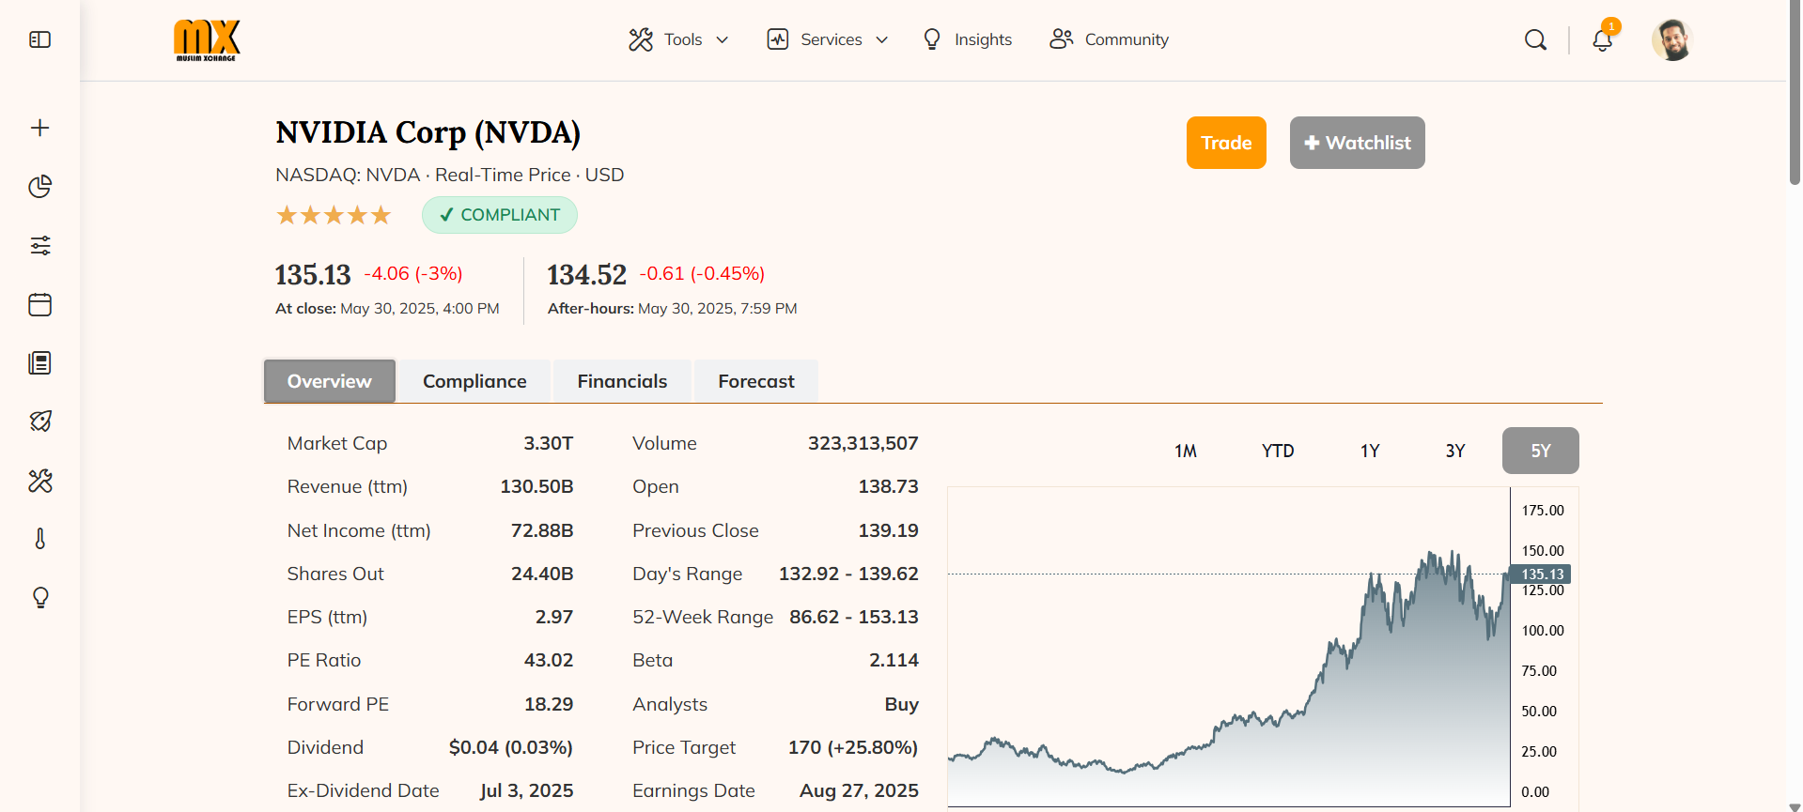Click the Shares Out value 24.40B
The width and height of the screenshot is (1803, 812).
pos(542,574)
